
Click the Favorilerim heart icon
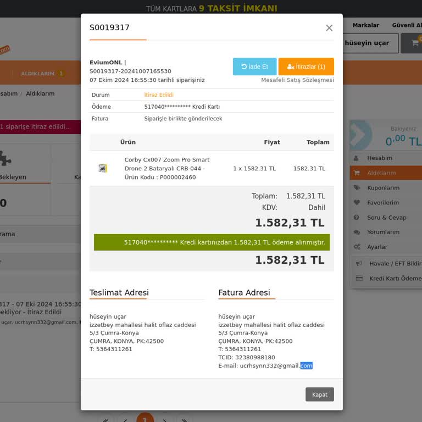coord(357,202)
